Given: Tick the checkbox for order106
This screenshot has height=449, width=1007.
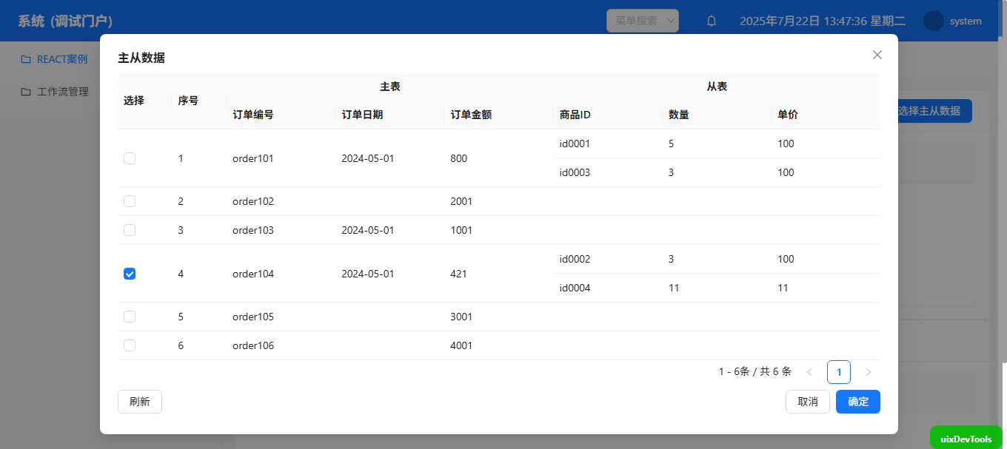Looking at the screenshot, I should (x=130, y=345).
